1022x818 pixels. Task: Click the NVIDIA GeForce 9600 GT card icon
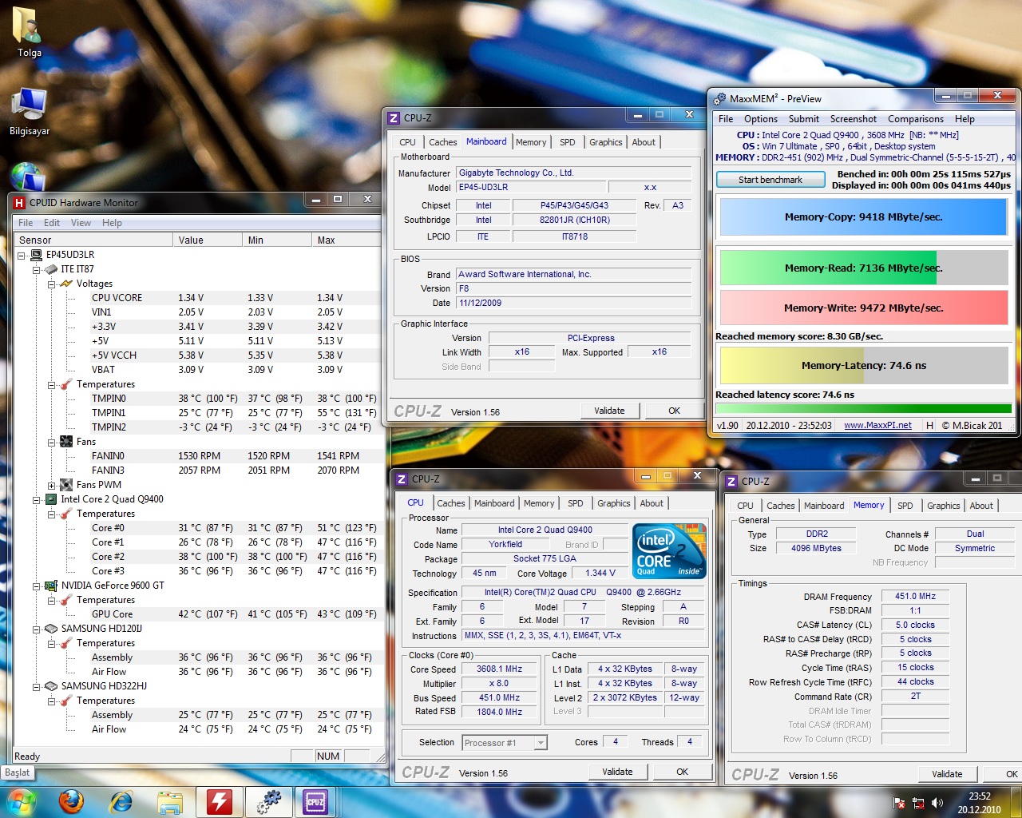point(52,586)
